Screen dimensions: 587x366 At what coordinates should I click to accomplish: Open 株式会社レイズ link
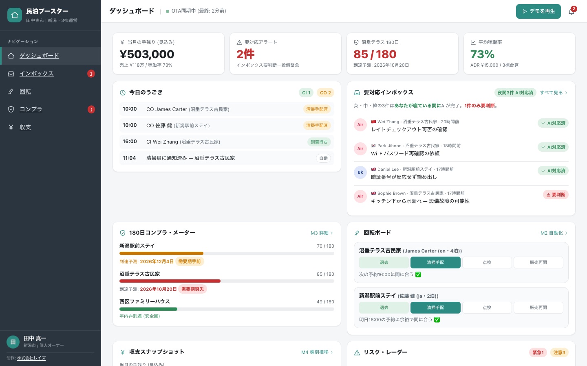click(x=31, y=358)
